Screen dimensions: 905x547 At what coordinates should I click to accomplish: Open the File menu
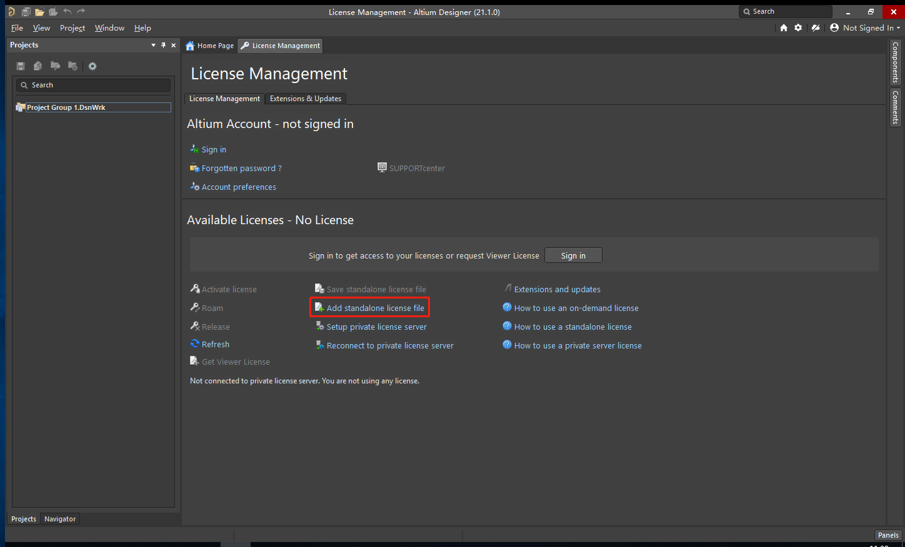17,27
